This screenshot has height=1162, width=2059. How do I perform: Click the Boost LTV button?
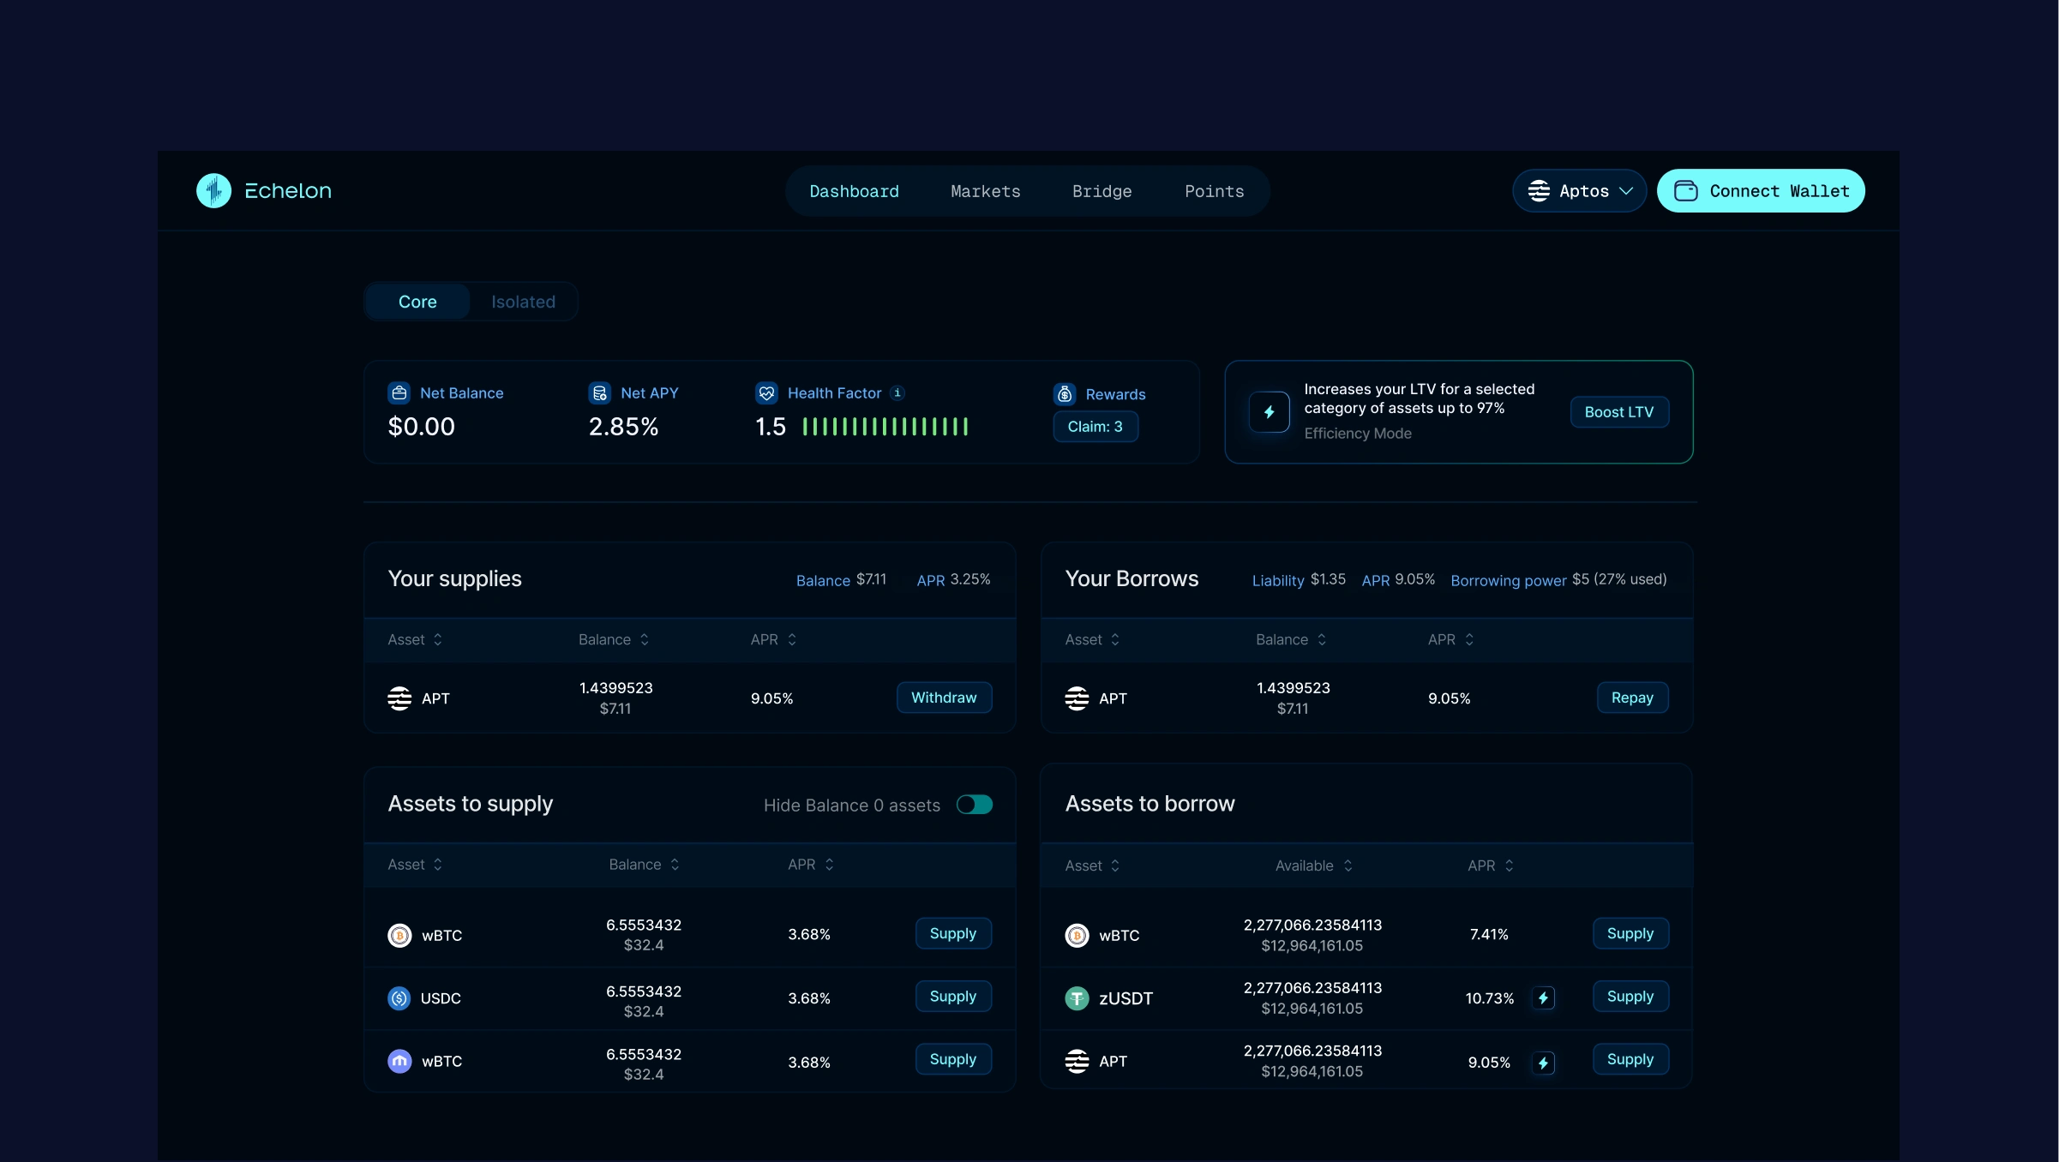1618,412
